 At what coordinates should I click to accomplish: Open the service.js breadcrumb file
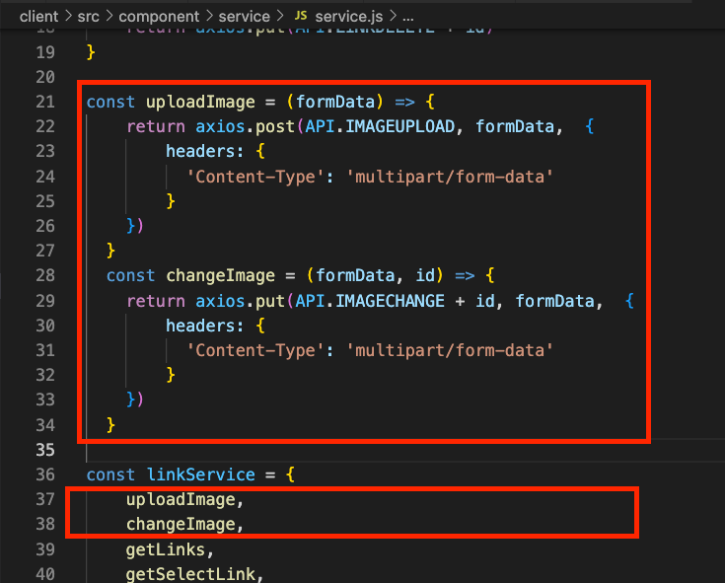[x=348, y=17]
